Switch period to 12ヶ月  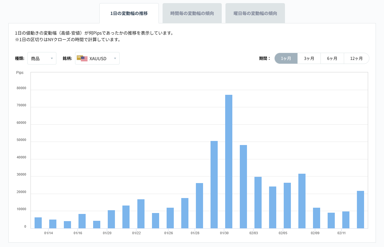pyautogui.click(x=356, y=58)
